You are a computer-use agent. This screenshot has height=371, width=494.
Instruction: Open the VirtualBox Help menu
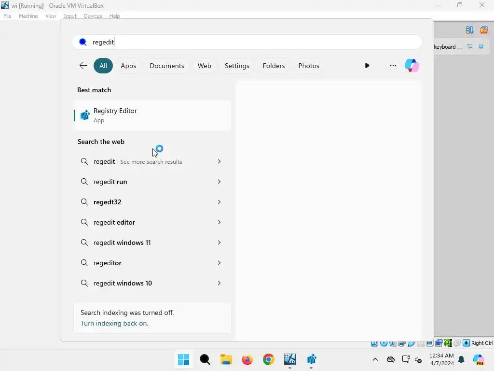pyautogui.click(x=114, y=16)
